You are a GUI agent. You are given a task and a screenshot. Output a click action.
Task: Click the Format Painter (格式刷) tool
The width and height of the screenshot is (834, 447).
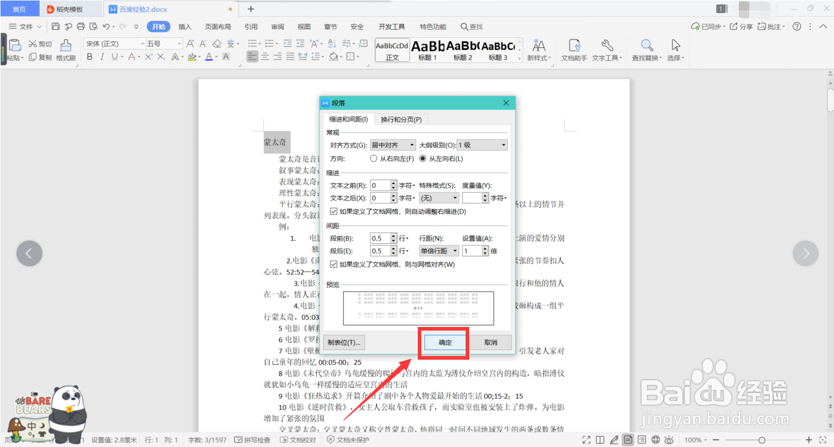(x=66, y=50)
